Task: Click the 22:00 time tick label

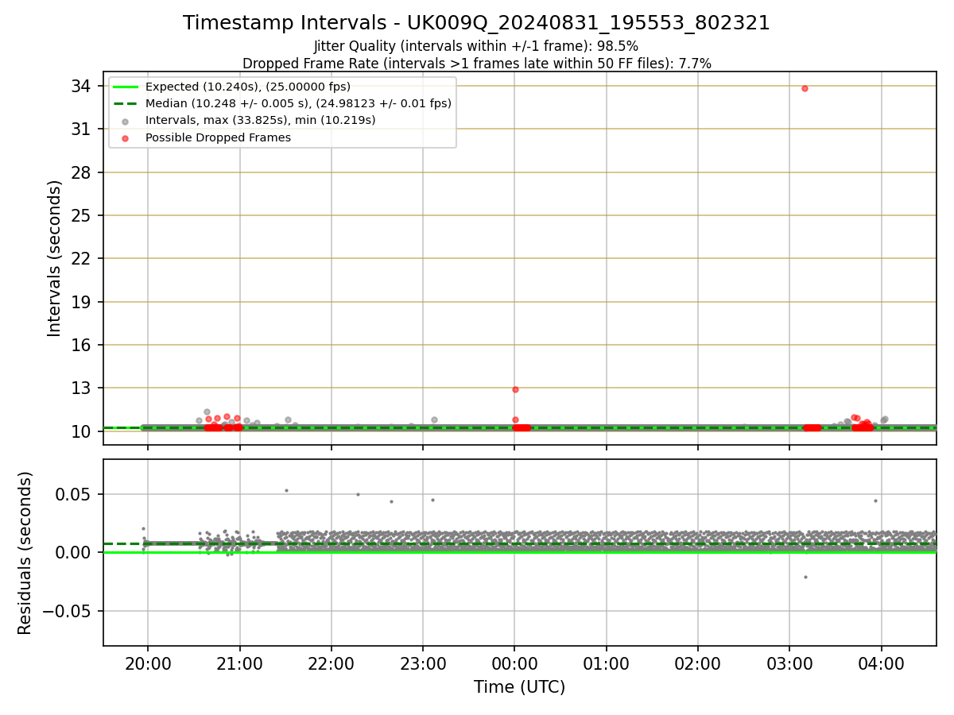Action: coord(332,663)
